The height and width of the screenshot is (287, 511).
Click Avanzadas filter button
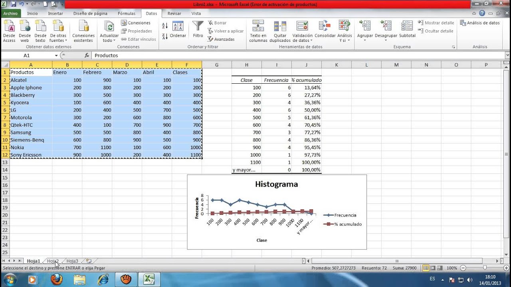pos(221,39)
